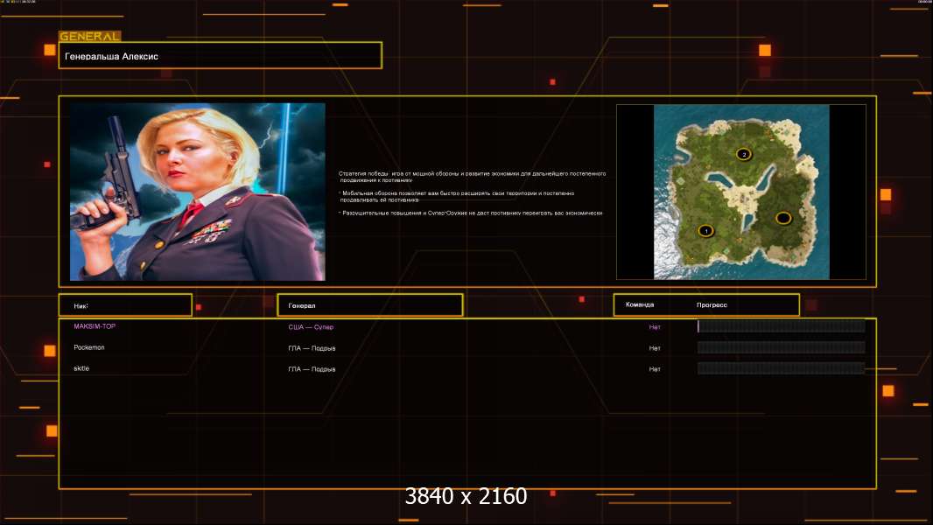Image resolution: width=933 pixels, height=525 pixels.
Task: Click the 'Стратегия победы' description paragraph
Action: pyautogui.click(x=473, y=177)
